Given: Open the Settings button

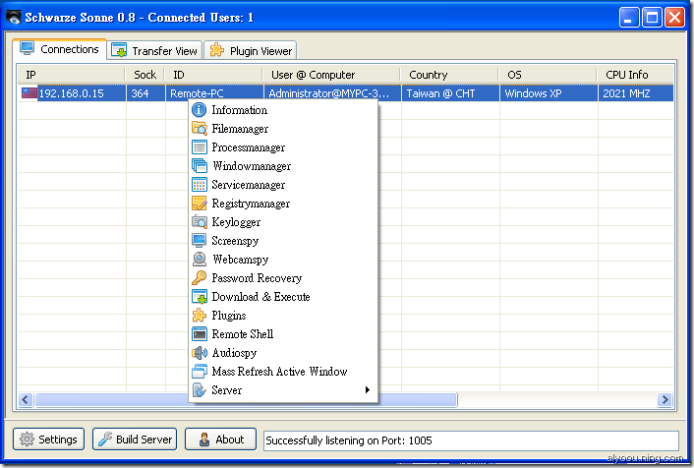Looking at the screenshot, I should coord(49,439).
